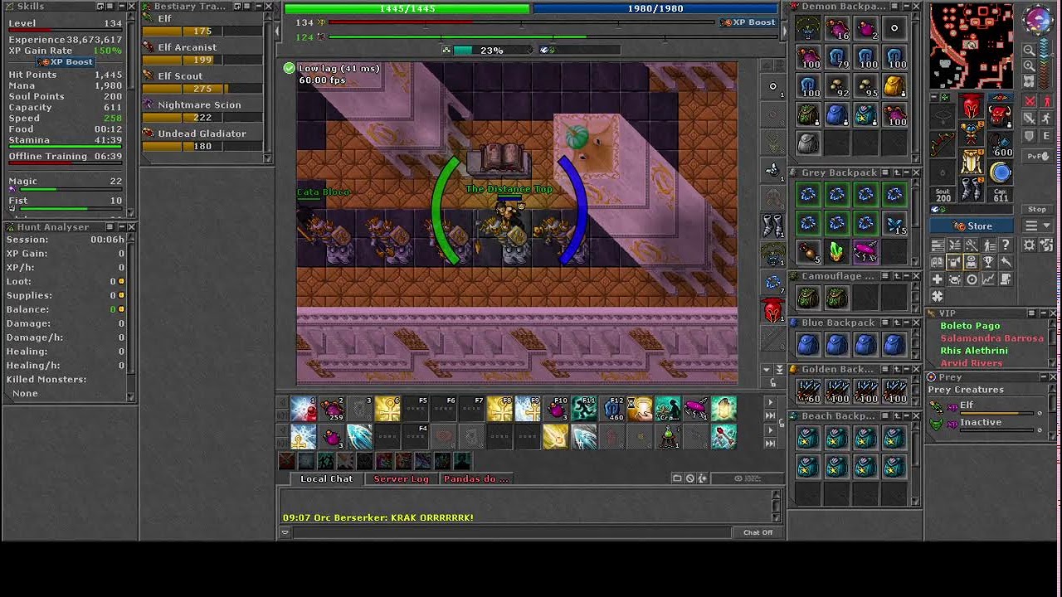Use the F10 potion hotkey
This screenshot has width=1062, height=597.
click(556, 408)
